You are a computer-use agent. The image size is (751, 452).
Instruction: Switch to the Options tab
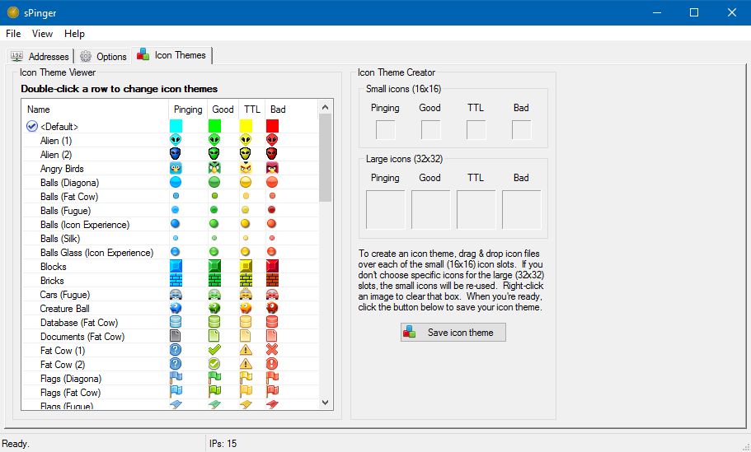click(103, 57)
